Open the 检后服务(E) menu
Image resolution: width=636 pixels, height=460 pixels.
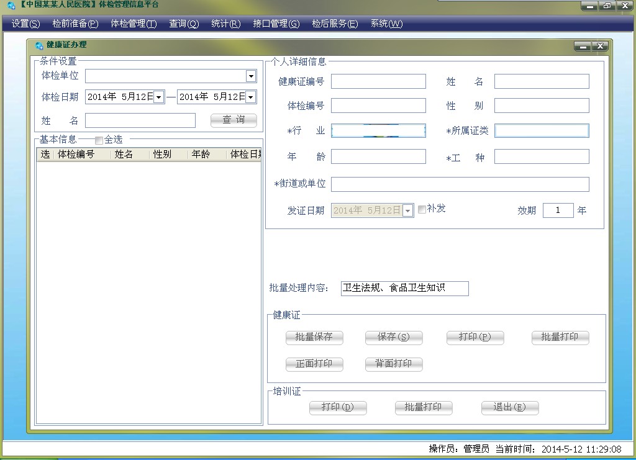click(x=335, y=24)
